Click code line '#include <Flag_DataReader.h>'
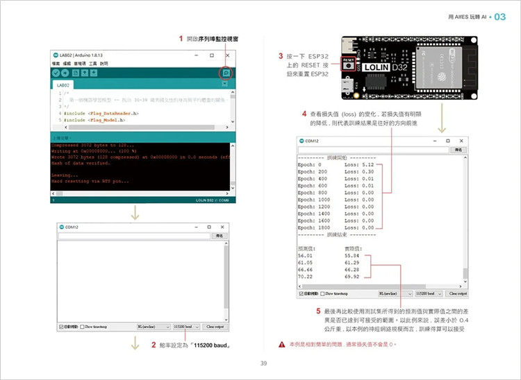Viewport: 521px width, 380px height. [x=101, y=114]
